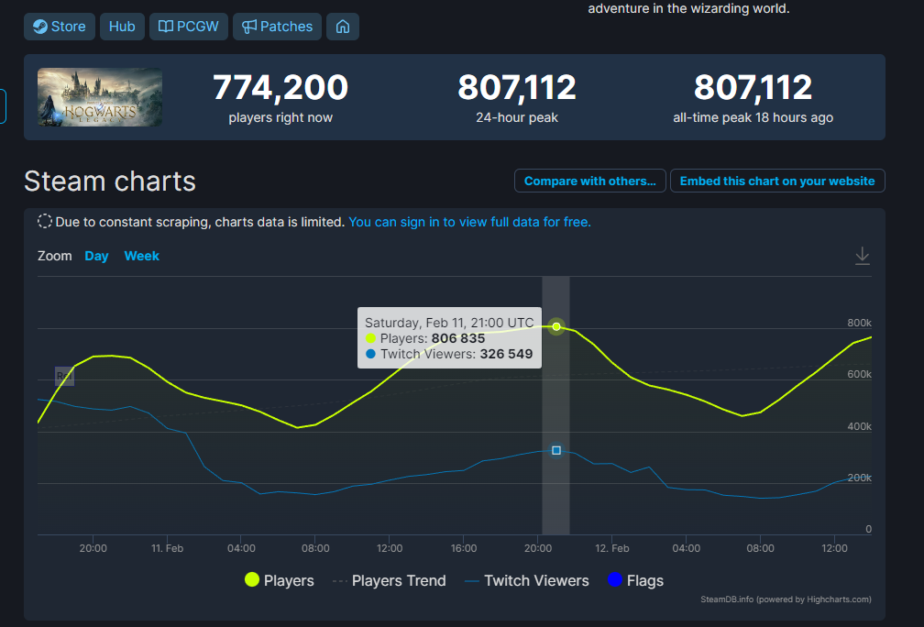
Task: Toggle the Twitch Viewers legend item
Action: pos(527,580)
